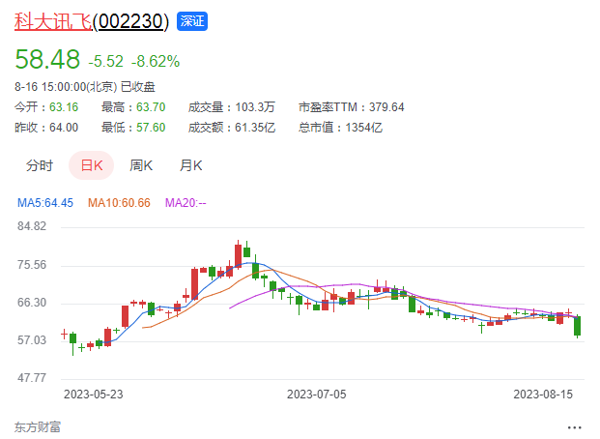Click the 东方财富 source label
This screenshot has width=600, height=439.
[38, 427]
